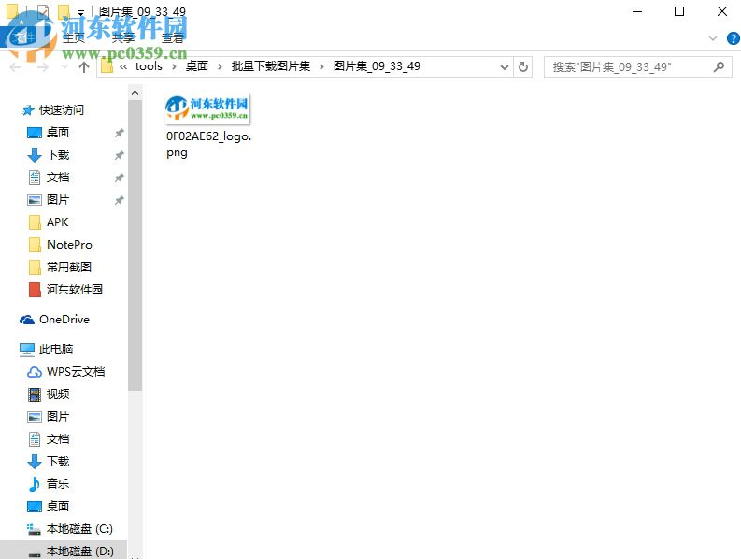Open pinned 图片 under quick access
741x559 pixels.
point(58,199)
